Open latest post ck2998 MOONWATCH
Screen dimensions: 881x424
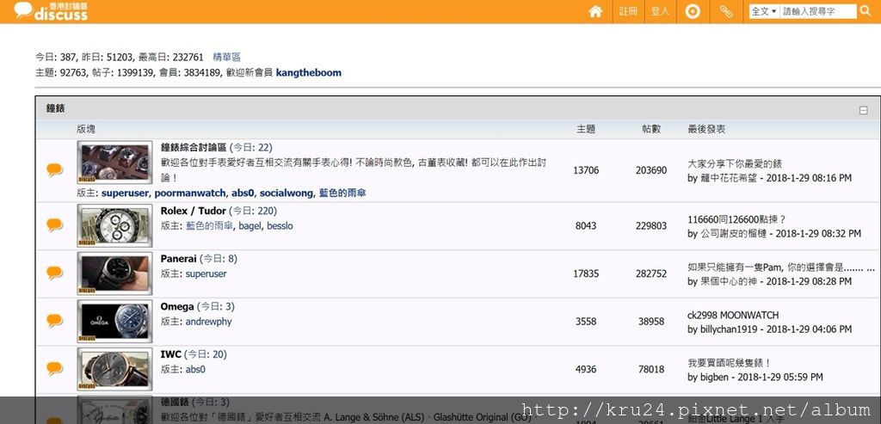[x=733, y=315]
